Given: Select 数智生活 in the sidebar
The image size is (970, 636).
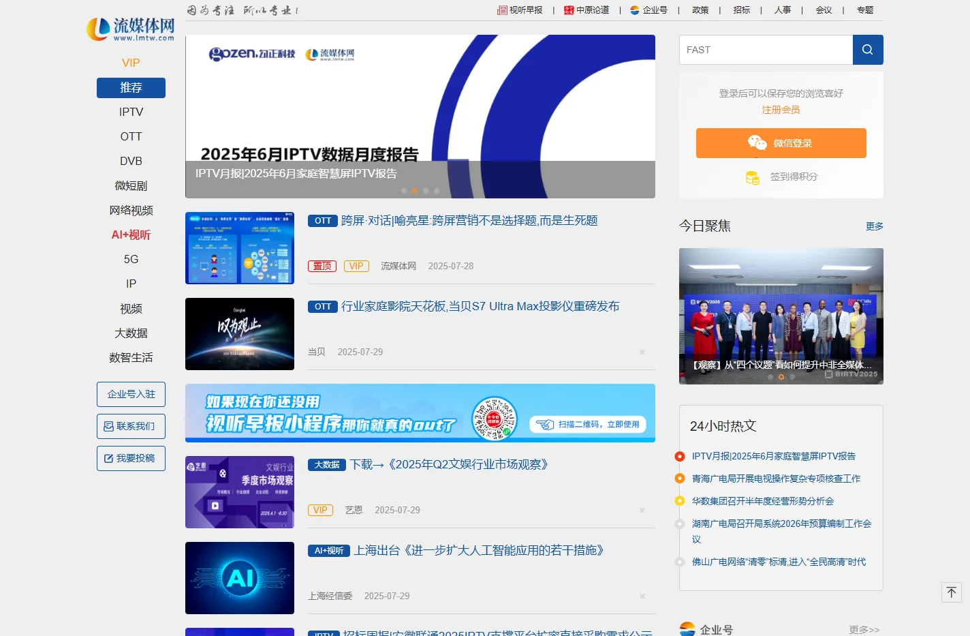Looking at the screenshot, I should (x=131, y=358).
